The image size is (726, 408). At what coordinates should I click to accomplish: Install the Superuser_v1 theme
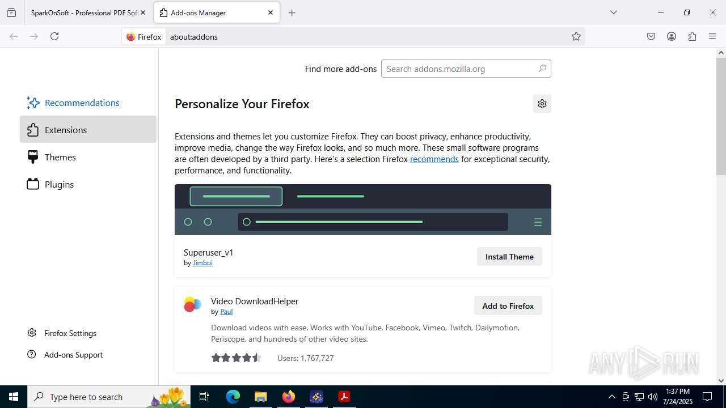[x=509, y=257]
